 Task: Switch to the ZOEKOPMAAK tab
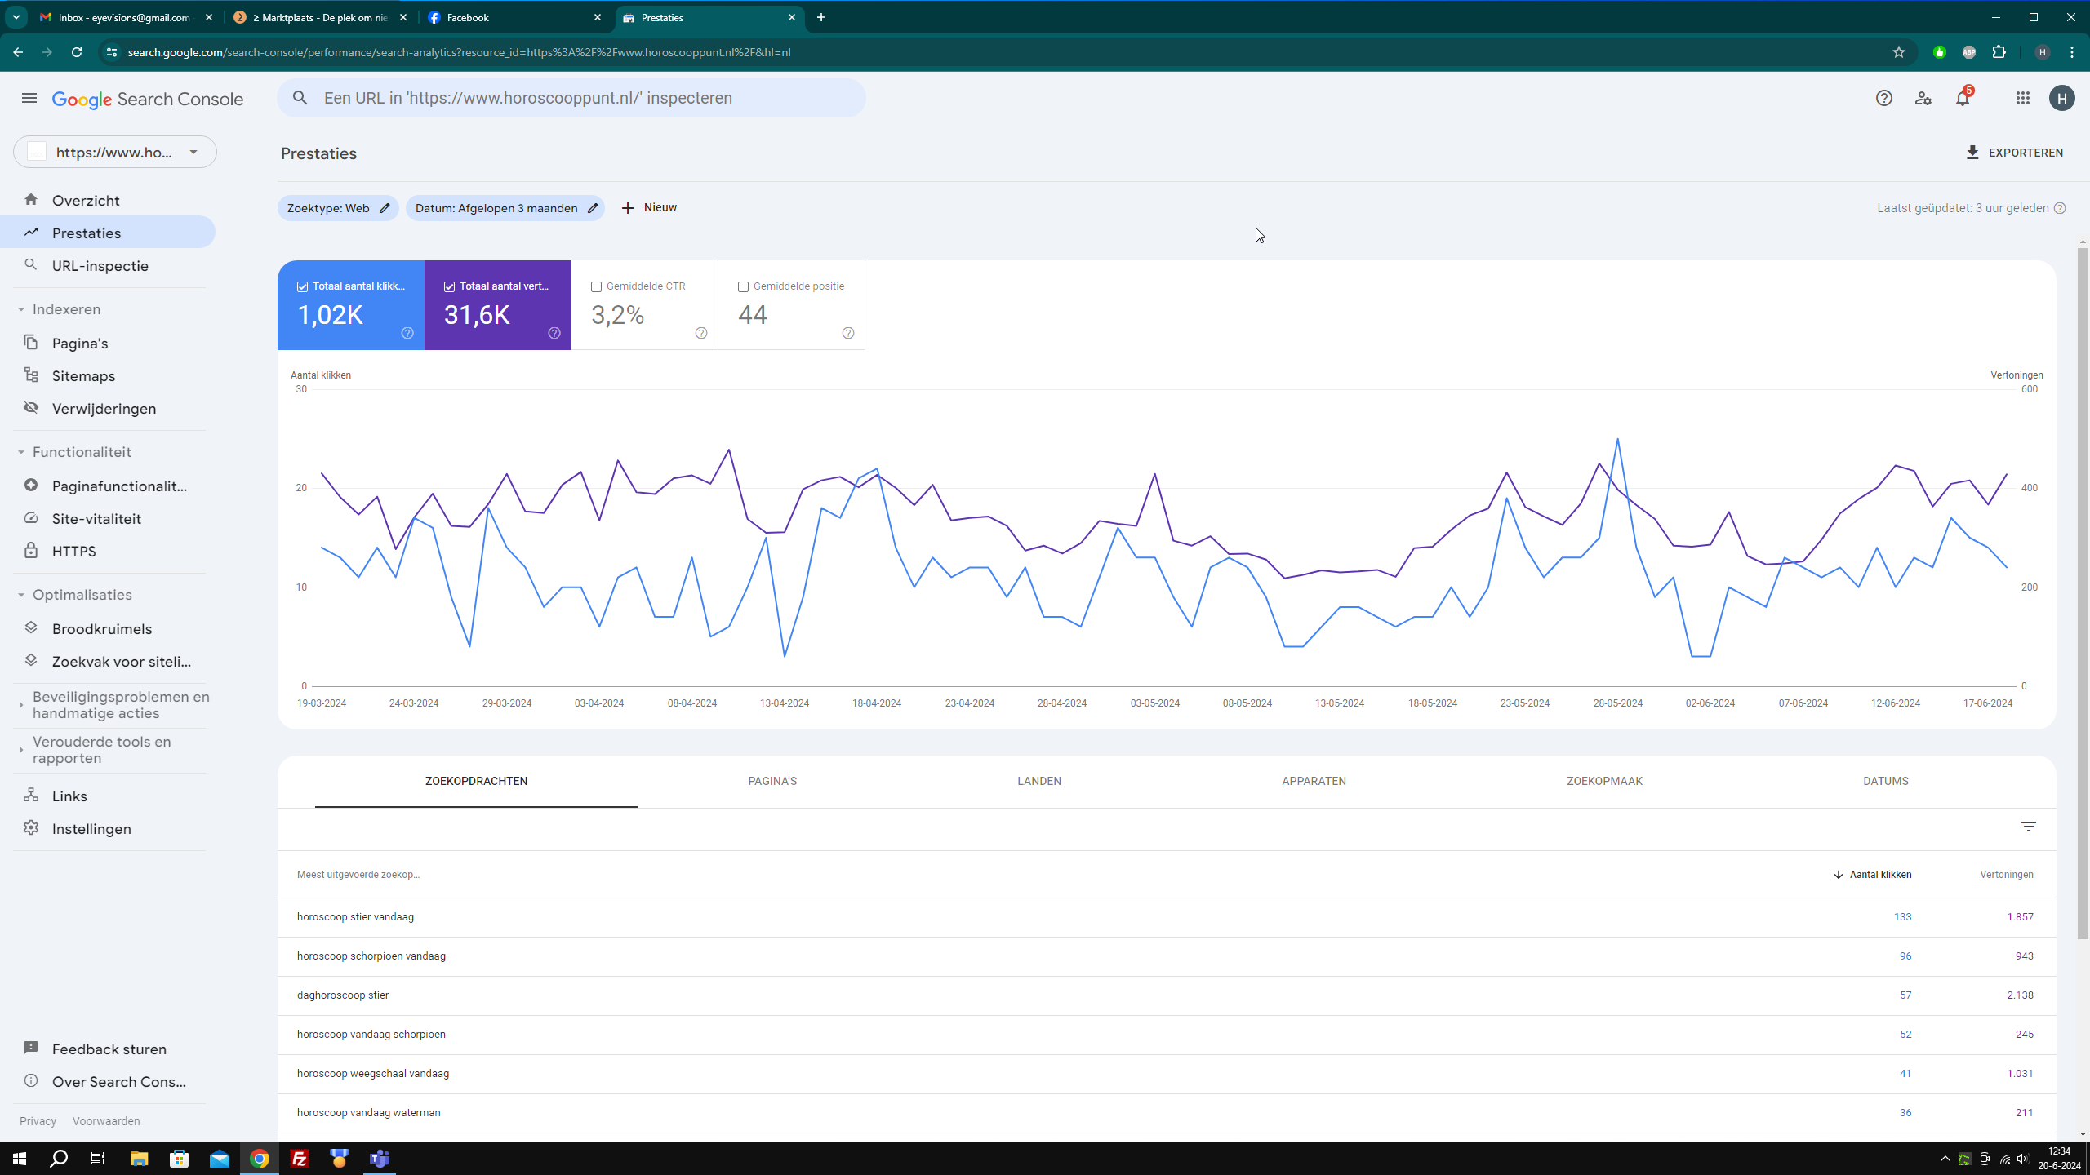[1604, 781]
